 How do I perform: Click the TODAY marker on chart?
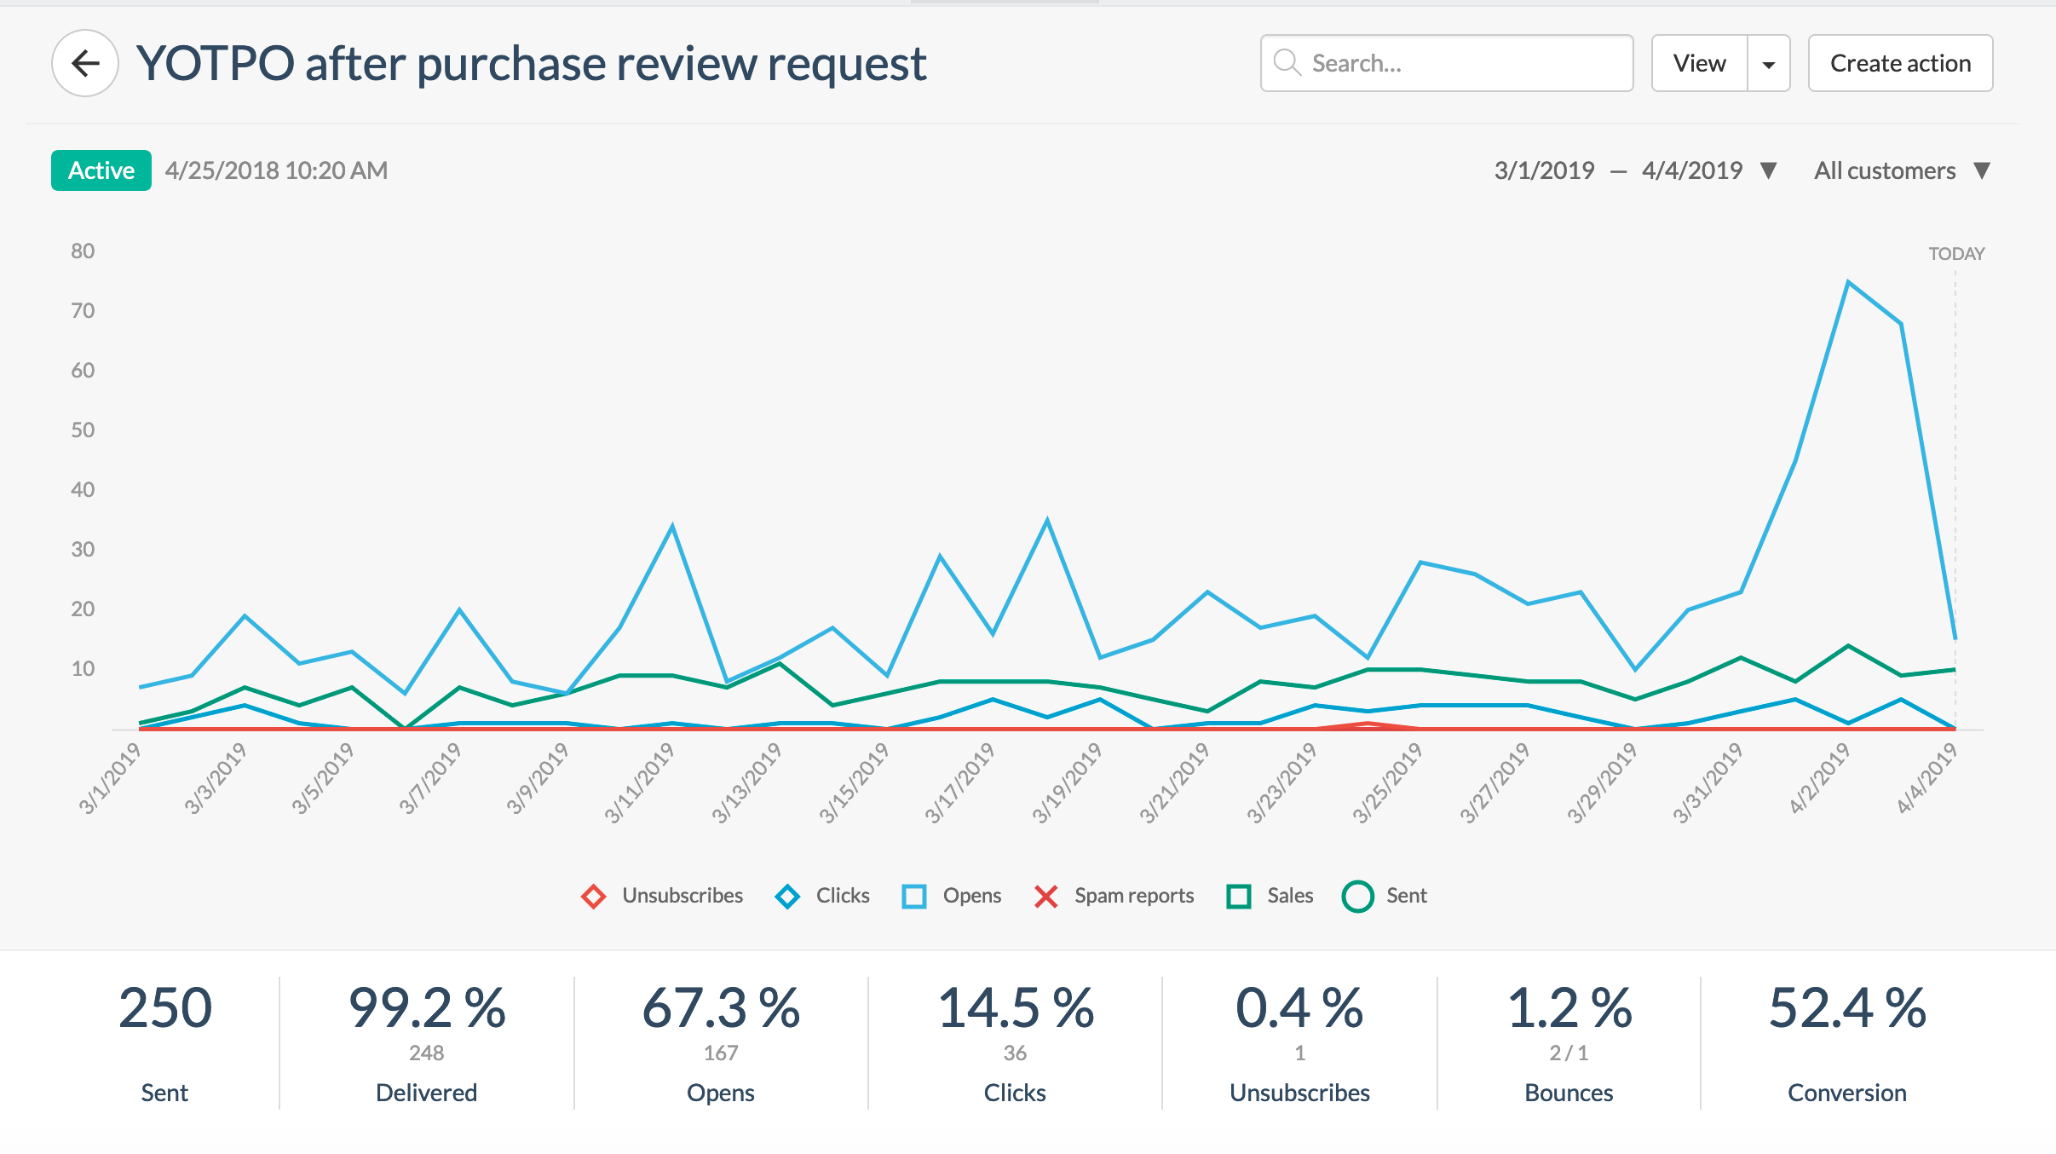click(1956, 254)
